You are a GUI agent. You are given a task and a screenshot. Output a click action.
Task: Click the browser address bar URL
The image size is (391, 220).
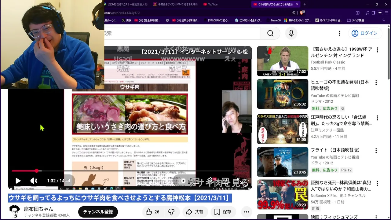coord(122,13)
